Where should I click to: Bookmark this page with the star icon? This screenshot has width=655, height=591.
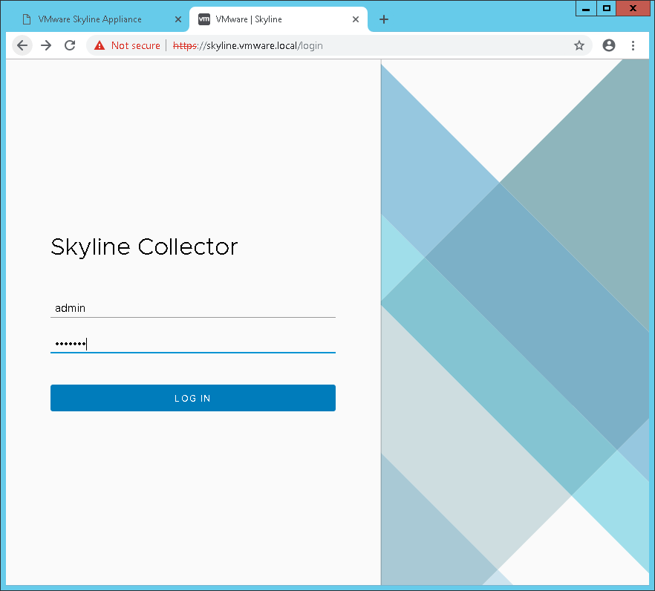pyautogui.click(x=579, y=45)
